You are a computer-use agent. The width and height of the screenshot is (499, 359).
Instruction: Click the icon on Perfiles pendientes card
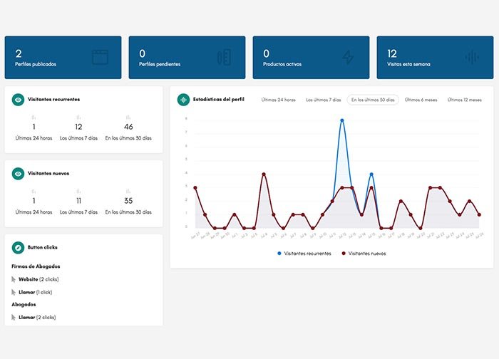224,58
